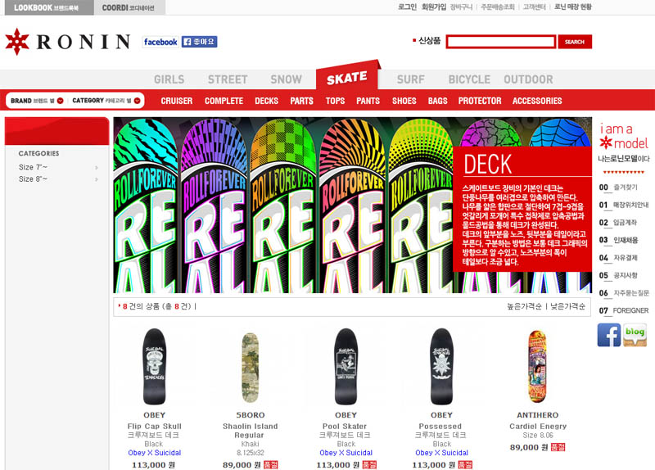Expand the CATEGORY dropdown arrow
The width and height of the screenshot is (655, 470).
click(137, 101)
